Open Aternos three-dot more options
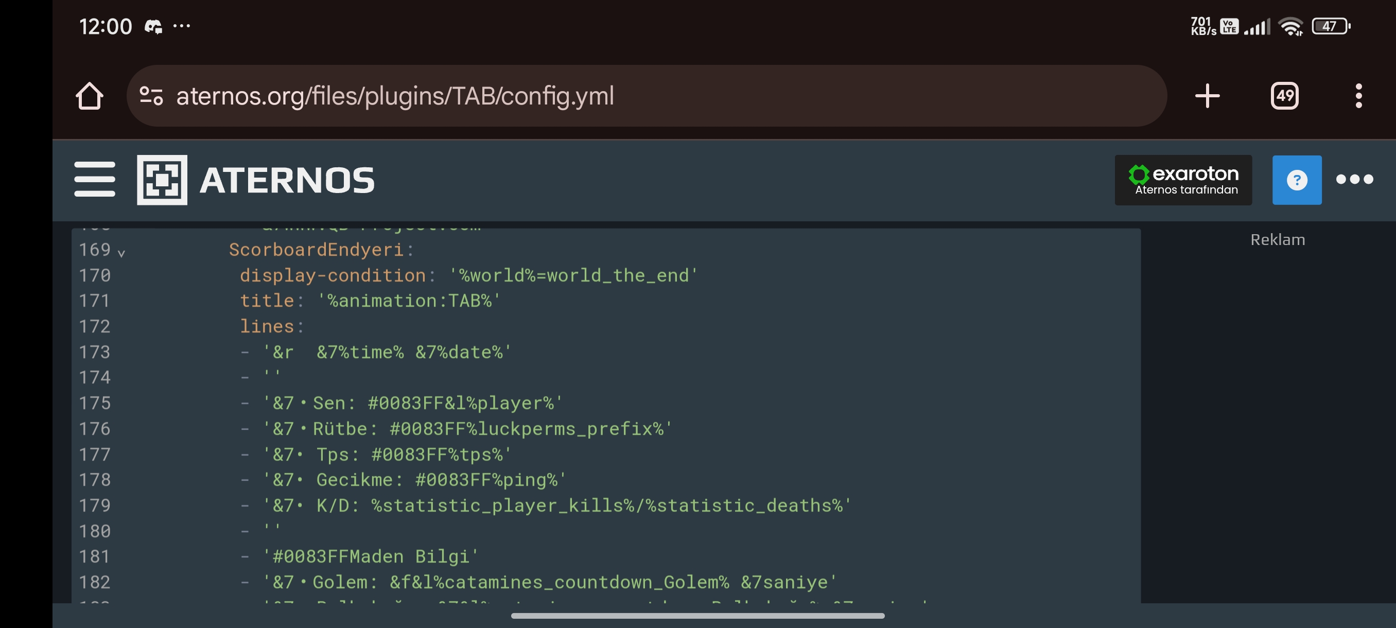Viewport: 1396px width, 628px height. (x=1354, y=179)
